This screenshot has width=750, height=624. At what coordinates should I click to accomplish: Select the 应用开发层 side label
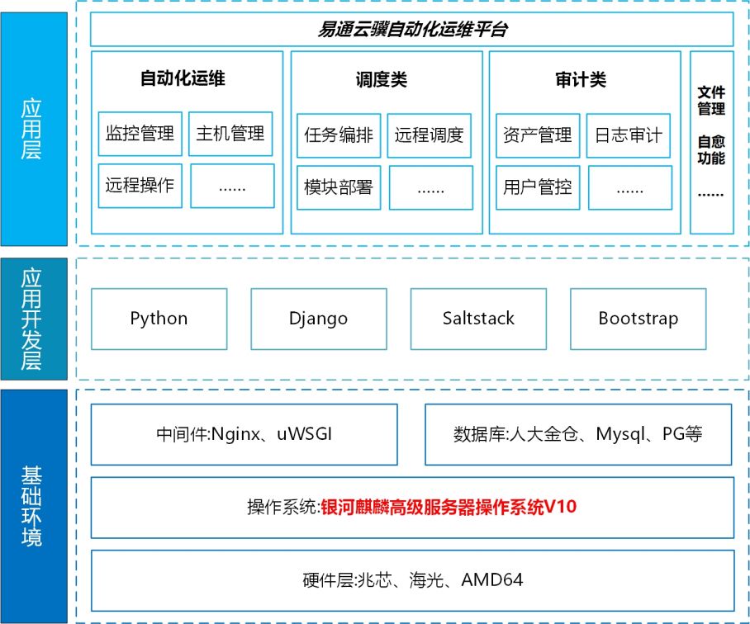[34, 319]
